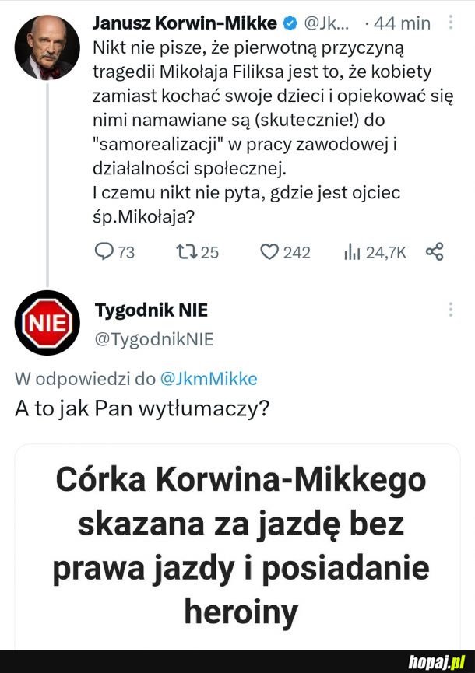This screenshot has height=673, width=475.
Task: Open more options on Korwin-Mikke tweet
Action: click(x=451, y=23)
